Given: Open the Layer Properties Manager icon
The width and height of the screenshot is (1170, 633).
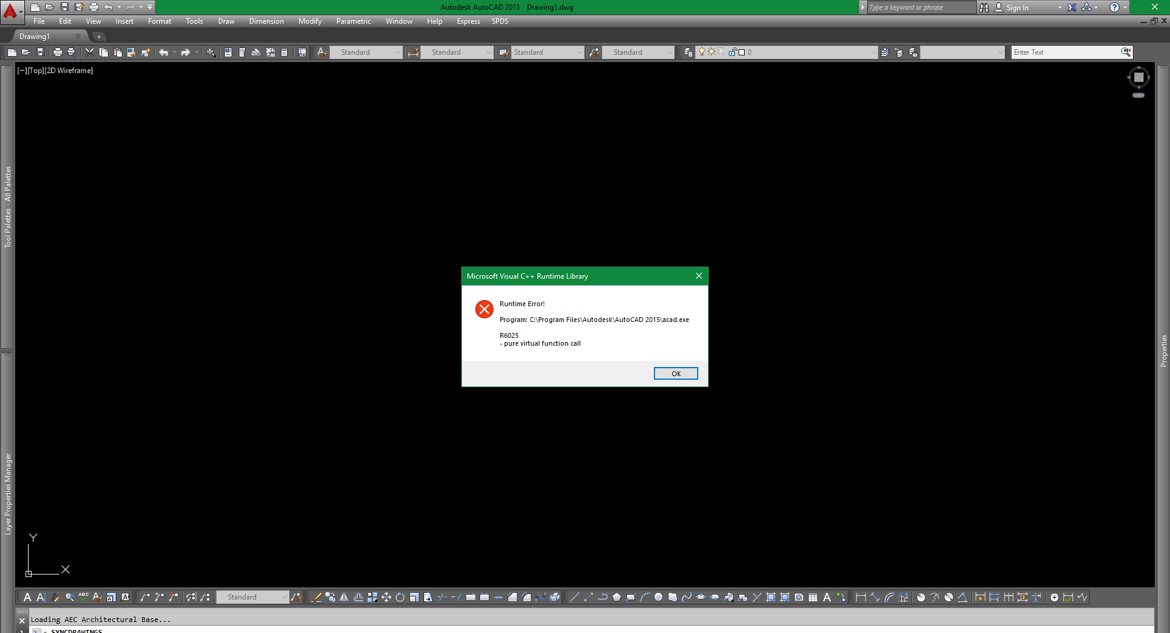Looking at the screenshot, I should tap(688, 52).
